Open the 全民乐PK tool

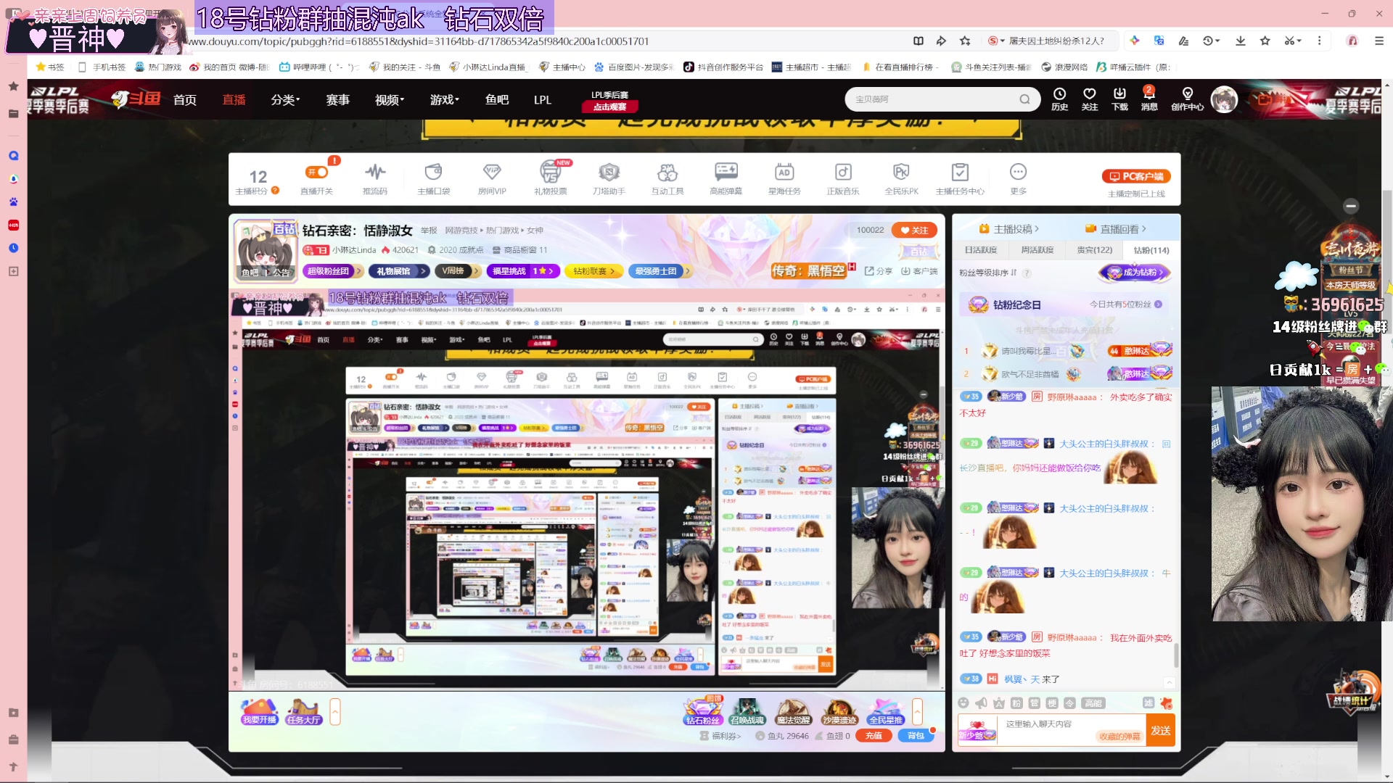[x=901, y=178]
